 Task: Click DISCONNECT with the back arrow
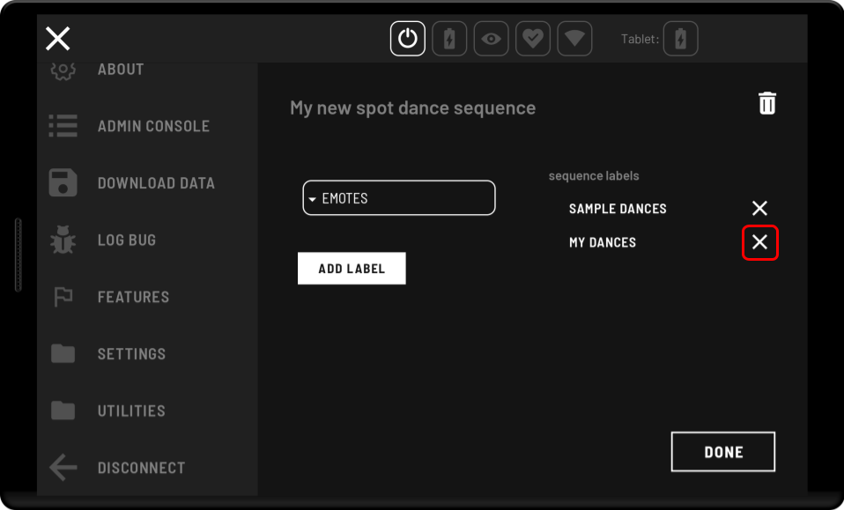tap(141, 468)
